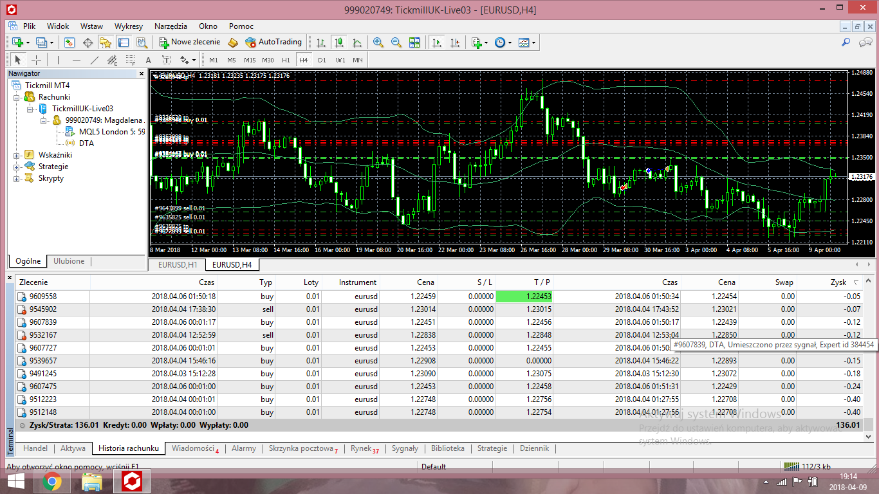Image resolution: width=879 pixels, height=494 pixels.
Task: Open the Wykresy menu
Action: 129,26
